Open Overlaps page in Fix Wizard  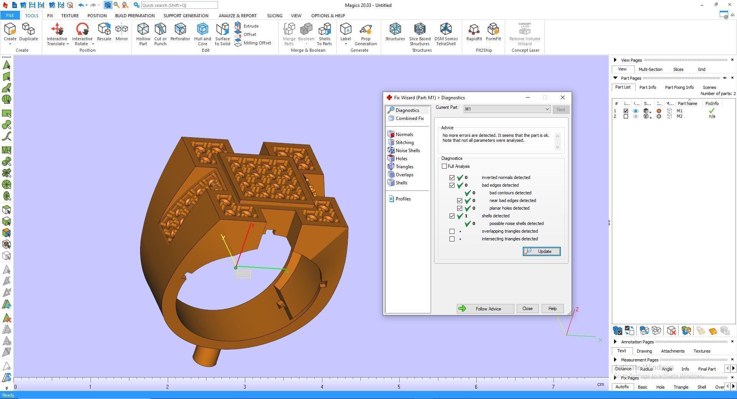click(x=401, y=175)
